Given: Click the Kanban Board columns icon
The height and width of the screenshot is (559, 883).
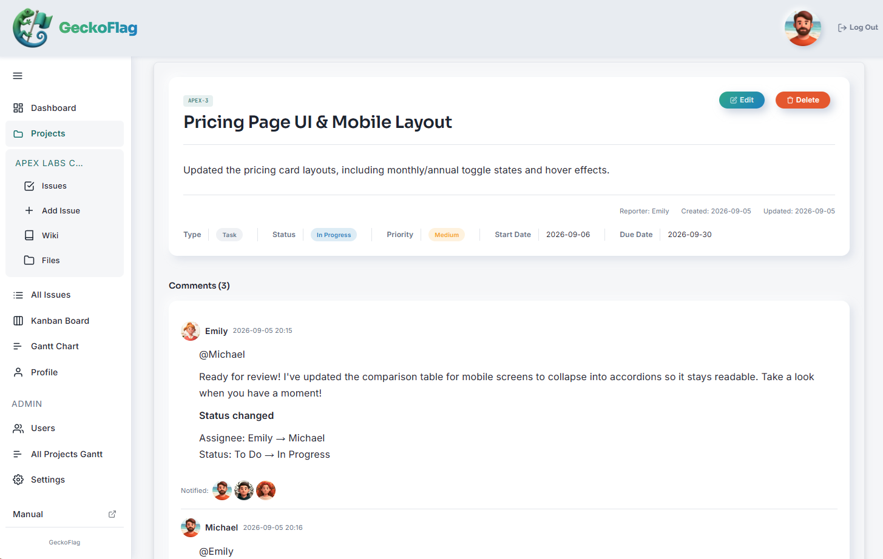Looking at the screenshot, I should tap(18, 321).
